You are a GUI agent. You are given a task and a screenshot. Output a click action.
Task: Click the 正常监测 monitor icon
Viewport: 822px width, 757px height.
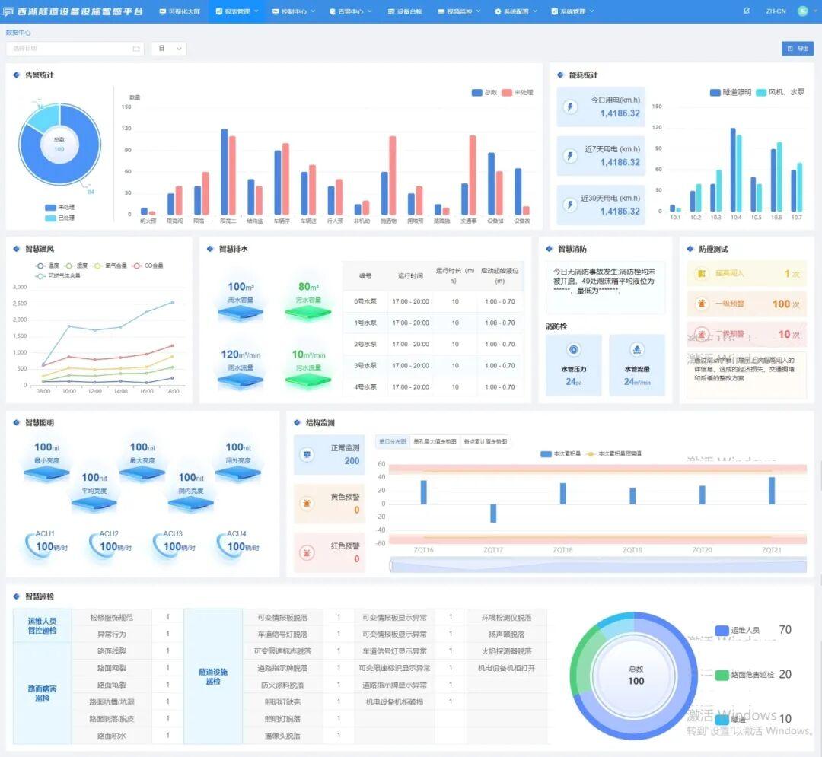pyautogui.click(x=307, y=455)
